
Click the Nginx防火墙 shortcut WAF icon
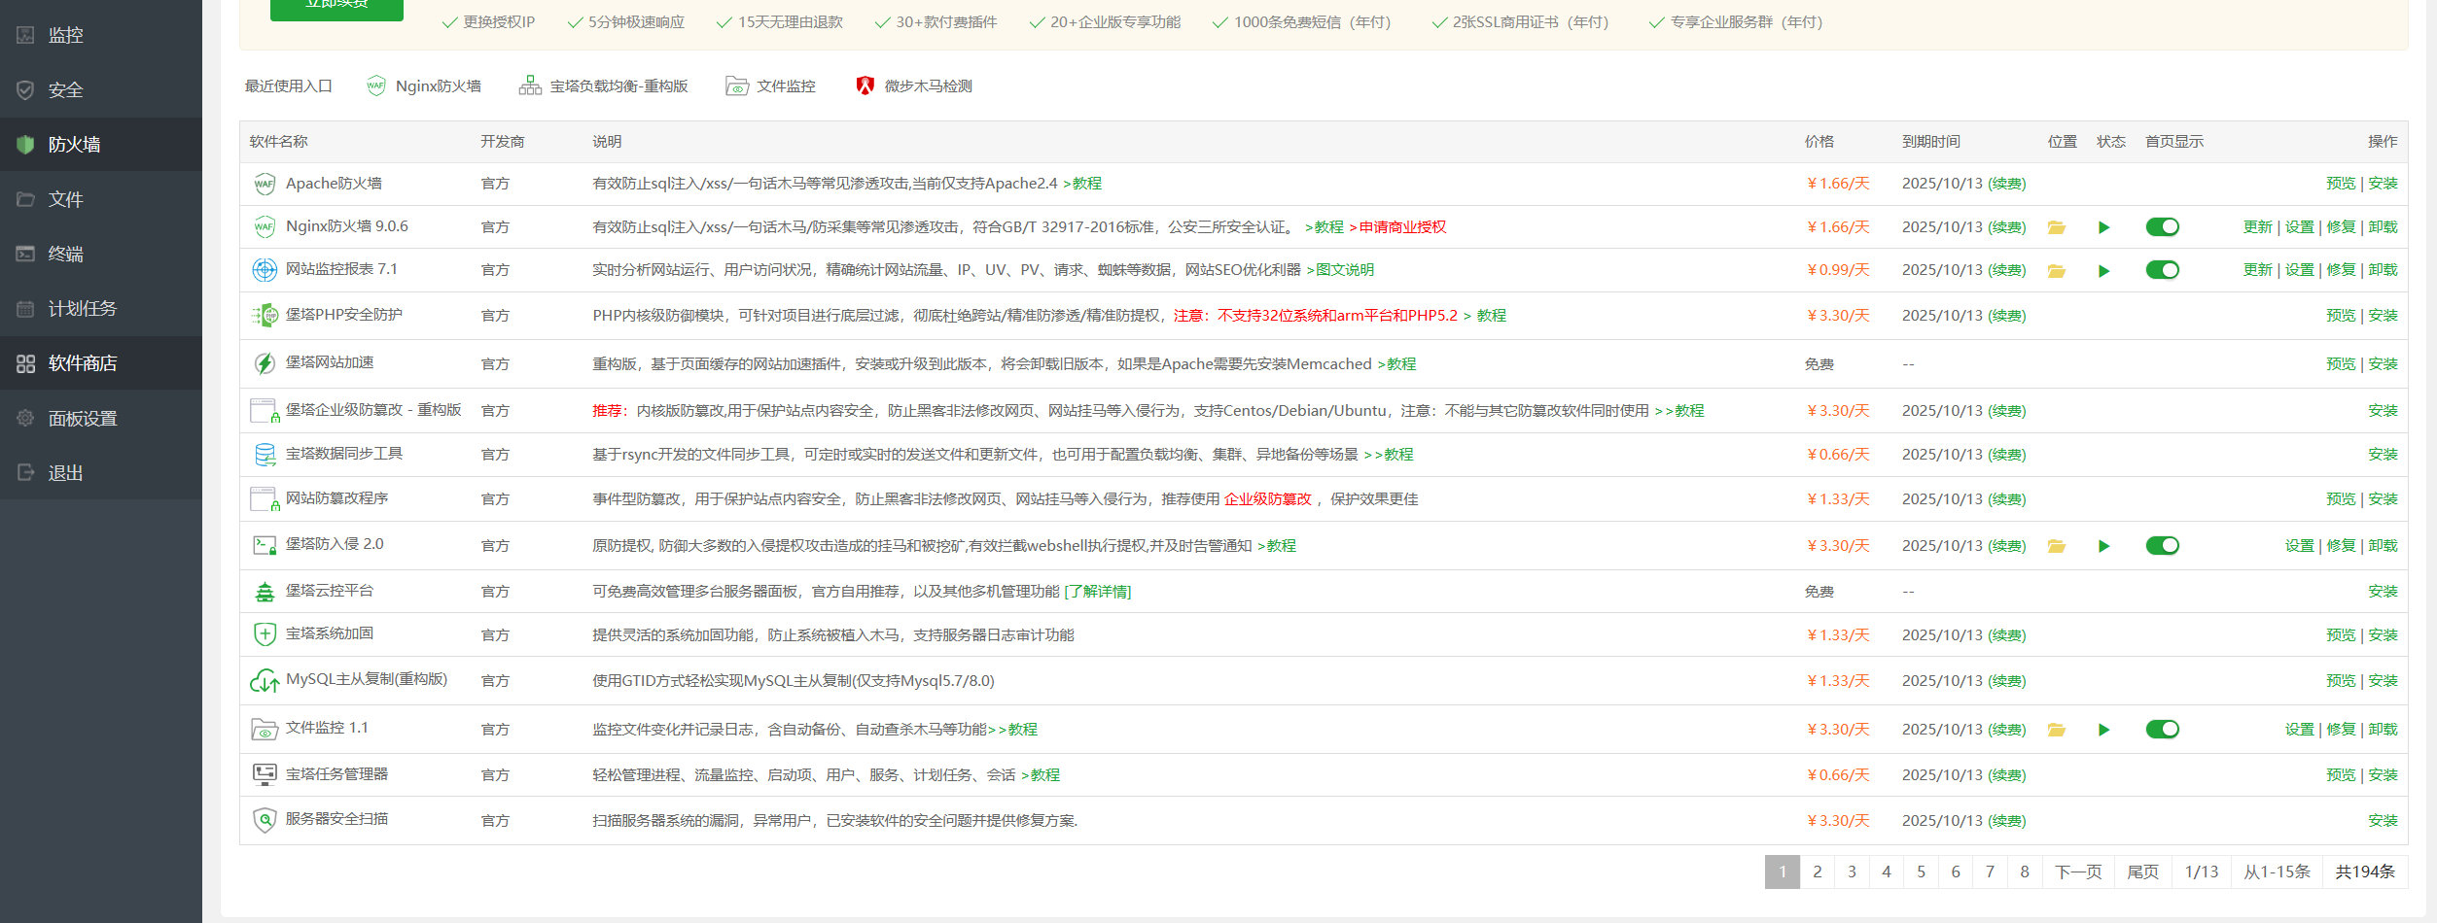375,86
